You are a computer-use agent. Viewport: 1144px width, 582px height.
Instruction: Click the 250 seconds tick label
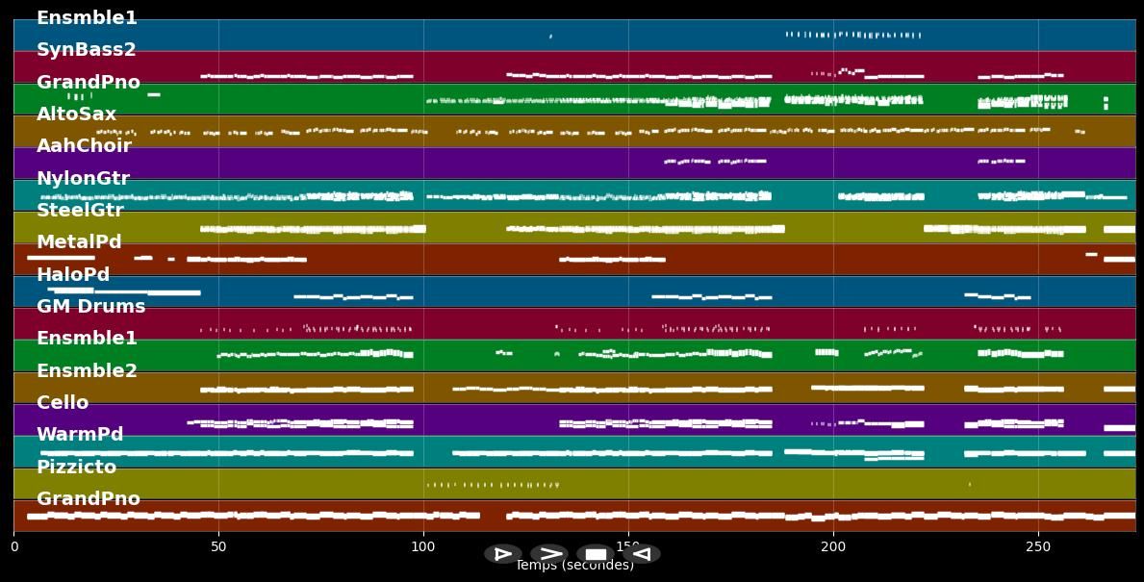[x=1038, y=547]
